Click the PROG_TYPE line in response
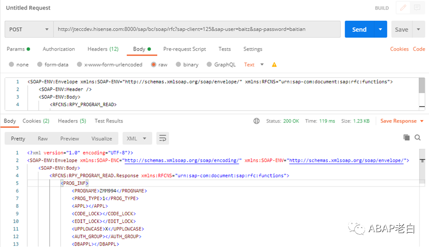This screenshot has width=429, height=247. [105, 198]
